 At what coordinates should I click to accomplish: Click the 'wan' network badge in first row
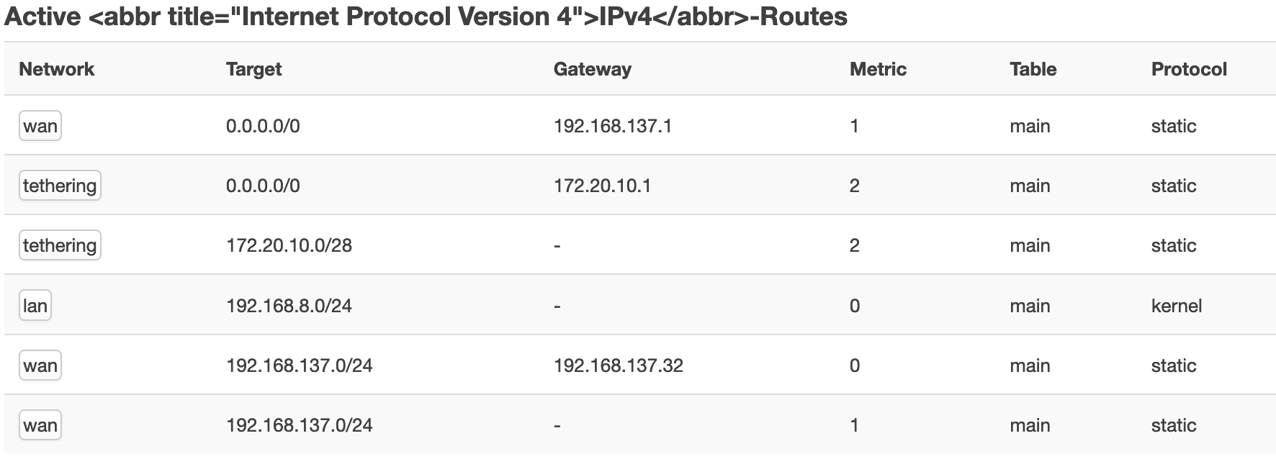point(40,125)
